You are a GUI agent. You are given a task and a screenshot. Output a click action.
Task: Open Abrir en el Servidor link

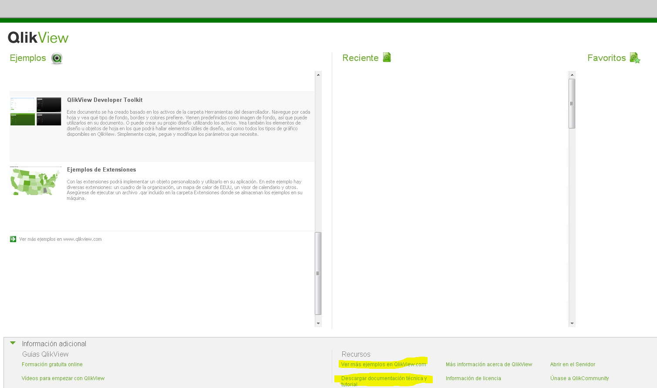click(x=573, y=364)
